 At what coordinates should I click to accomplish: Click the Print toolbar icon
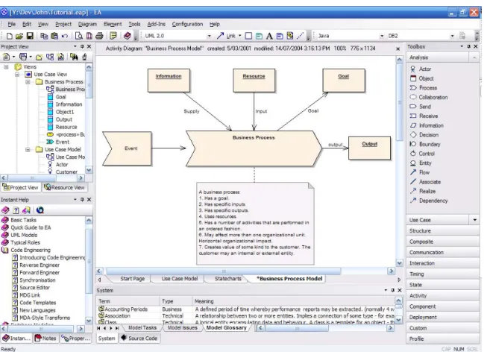pyautogui.click(x=99, y=36)
